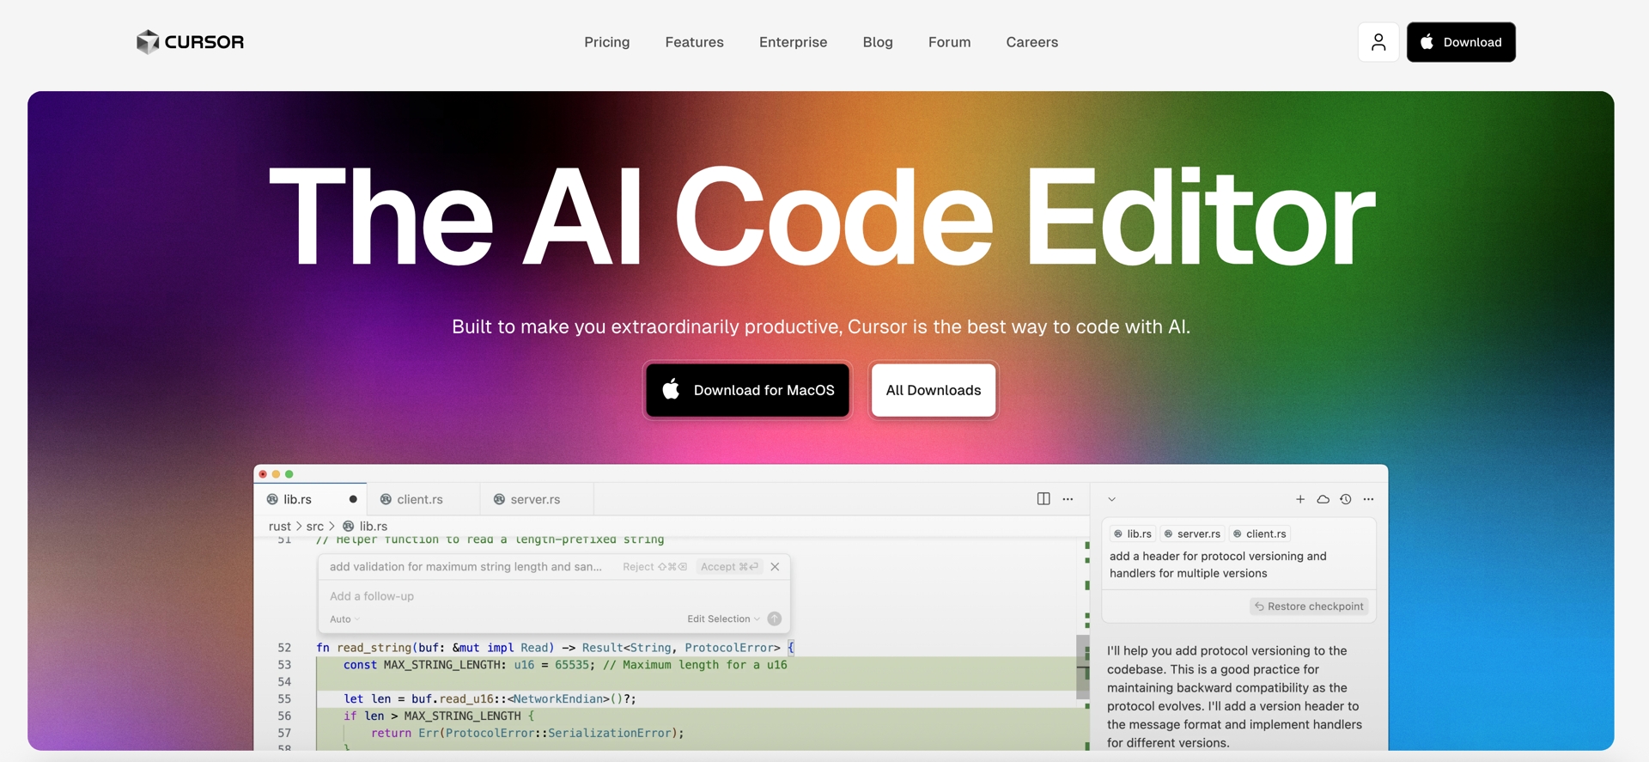The image size is (1649, 762).
Task: Click Download for MacOS
Action: 747,390
